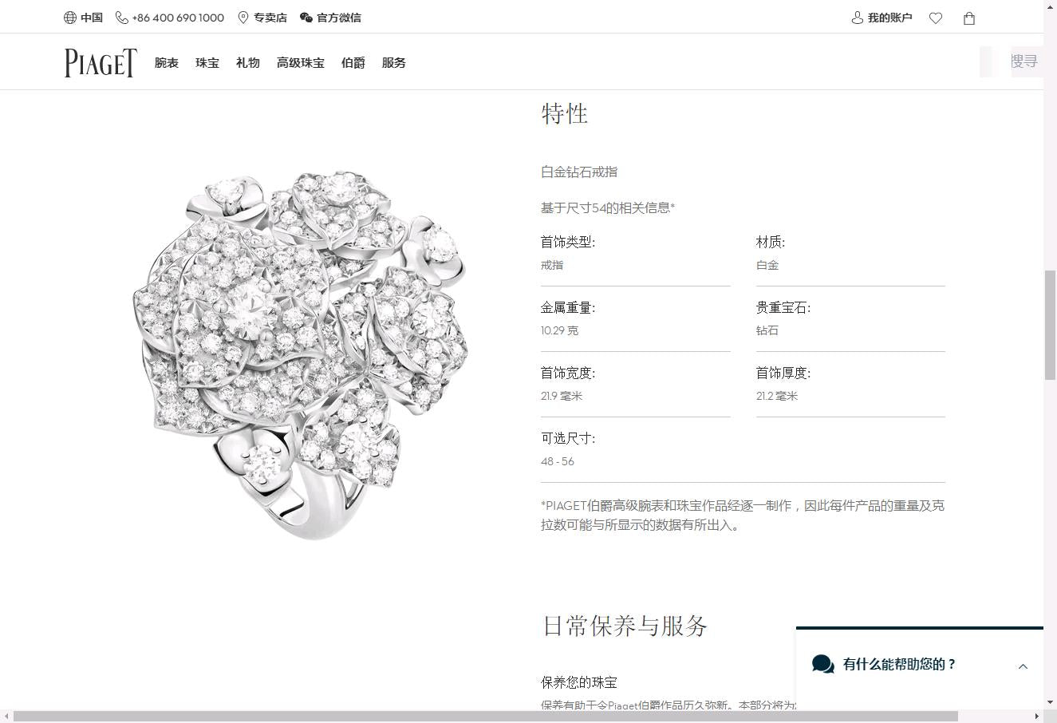Click the location pin store icon
The height and width of the screenshot is (723, 1057).
243,18
